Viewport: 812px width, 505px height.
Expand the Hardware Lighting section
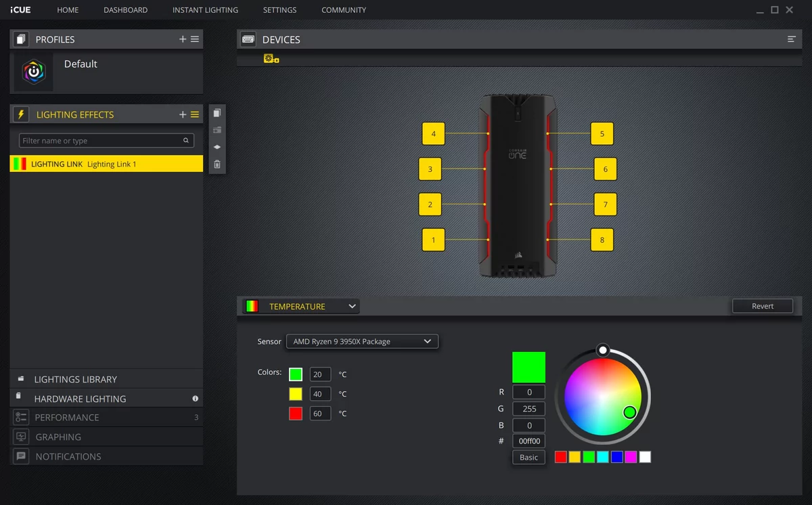click(106, 399)
